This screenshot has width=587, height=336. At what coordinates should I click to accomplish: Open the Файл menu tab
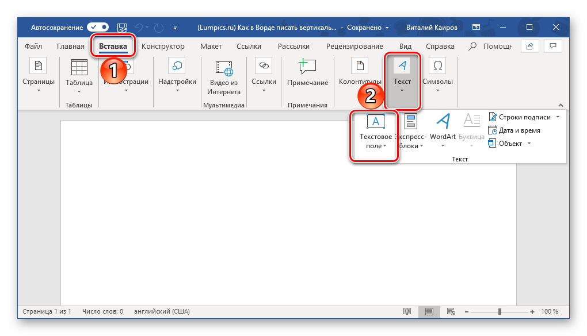[x=35, y=47]
